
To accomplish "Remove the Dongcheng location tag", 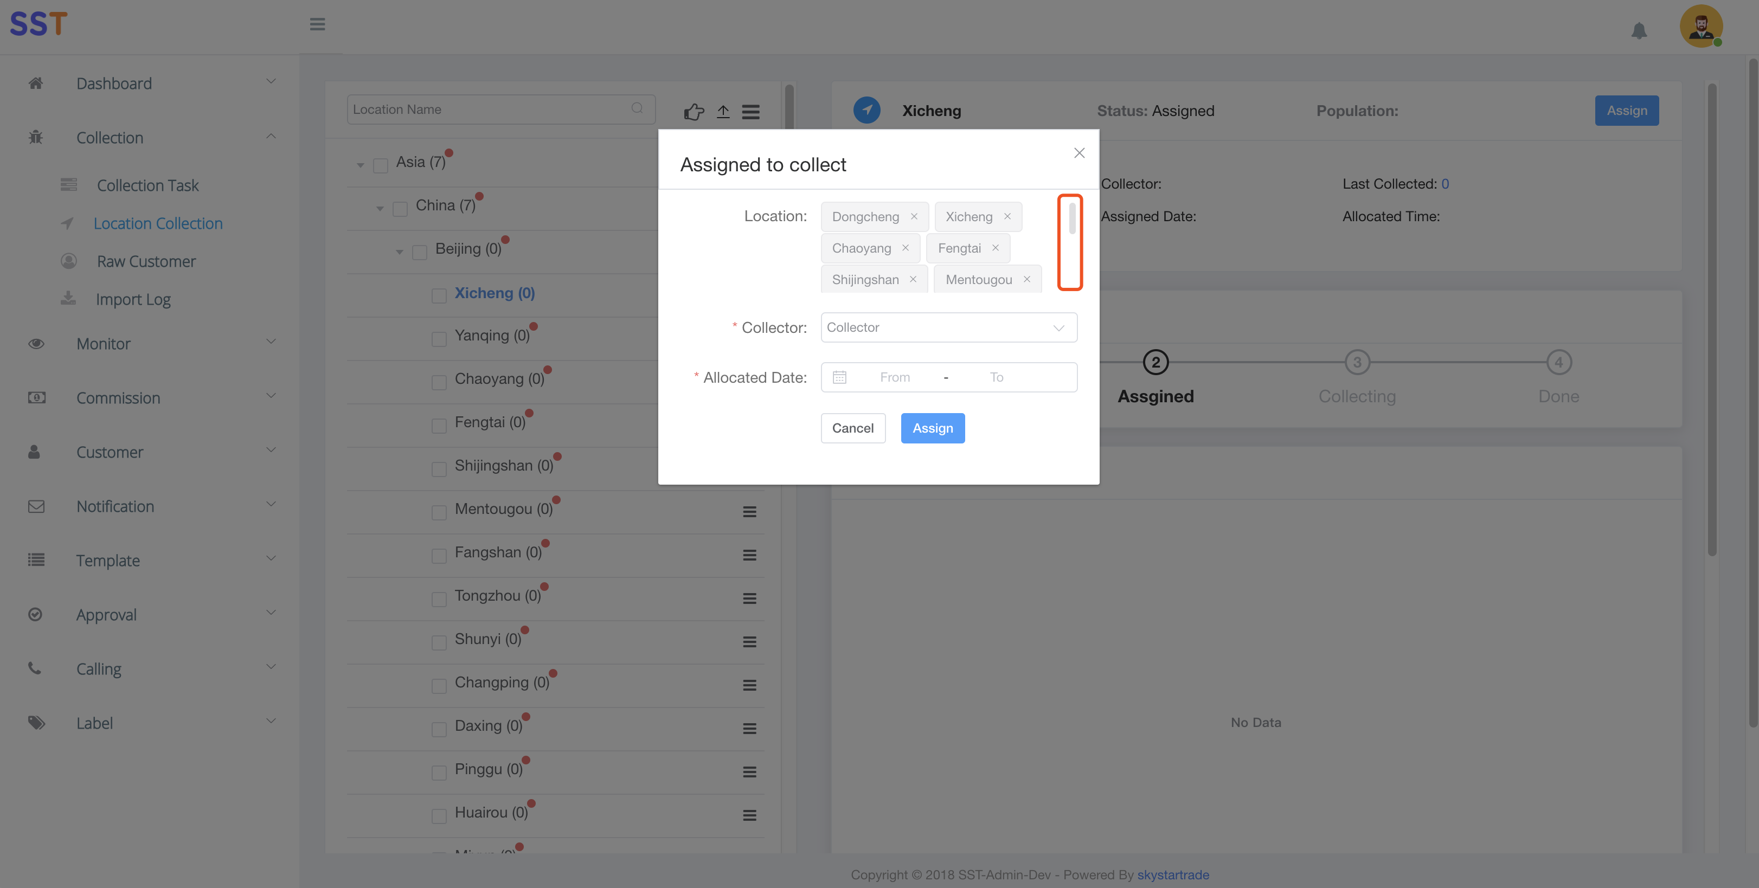I will [x=914, y=216].
